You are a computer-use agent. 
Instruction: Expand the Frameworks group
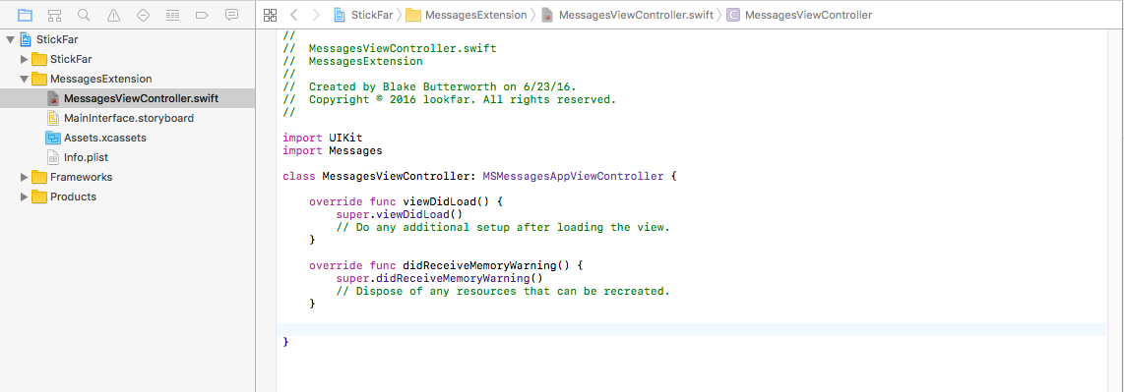tap(25, 177)
